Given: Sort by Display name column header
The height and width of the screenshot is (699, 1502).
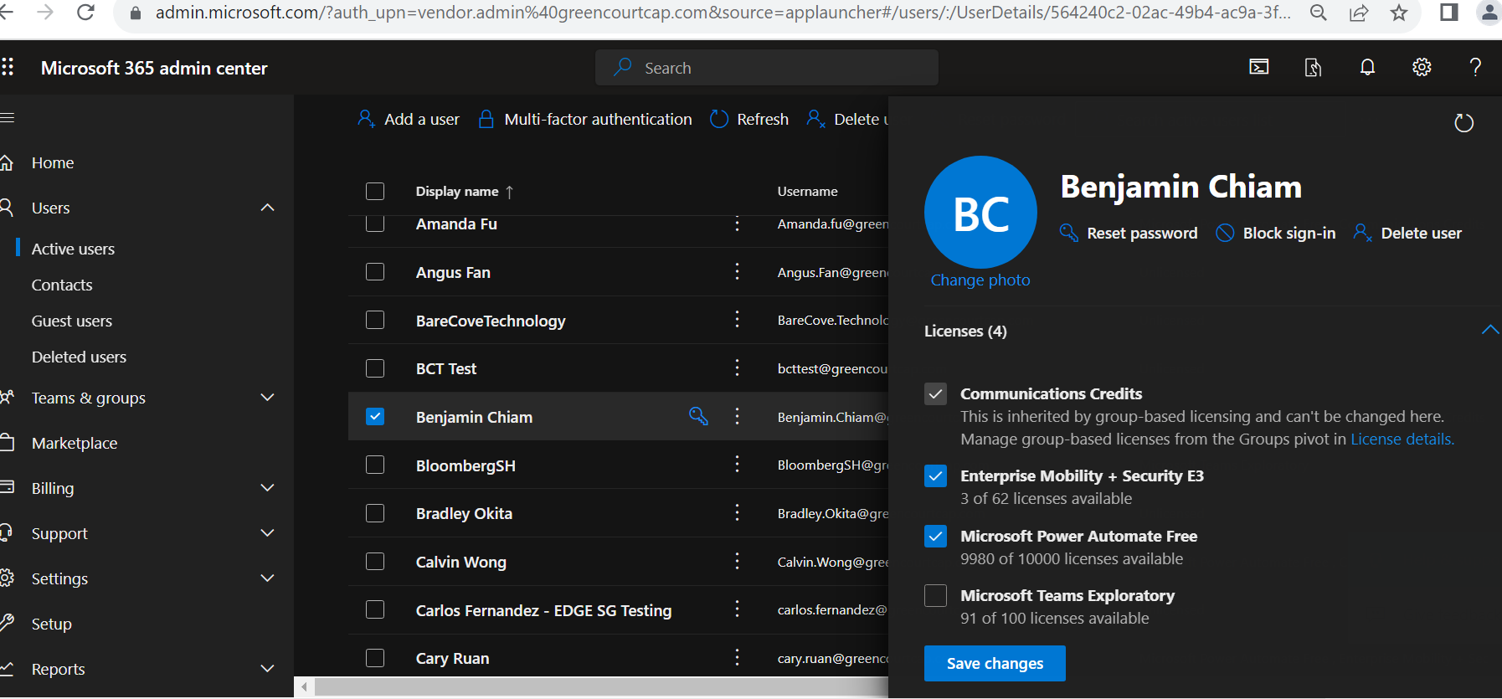Looking at the screenshot, I should tap(465, 191).
